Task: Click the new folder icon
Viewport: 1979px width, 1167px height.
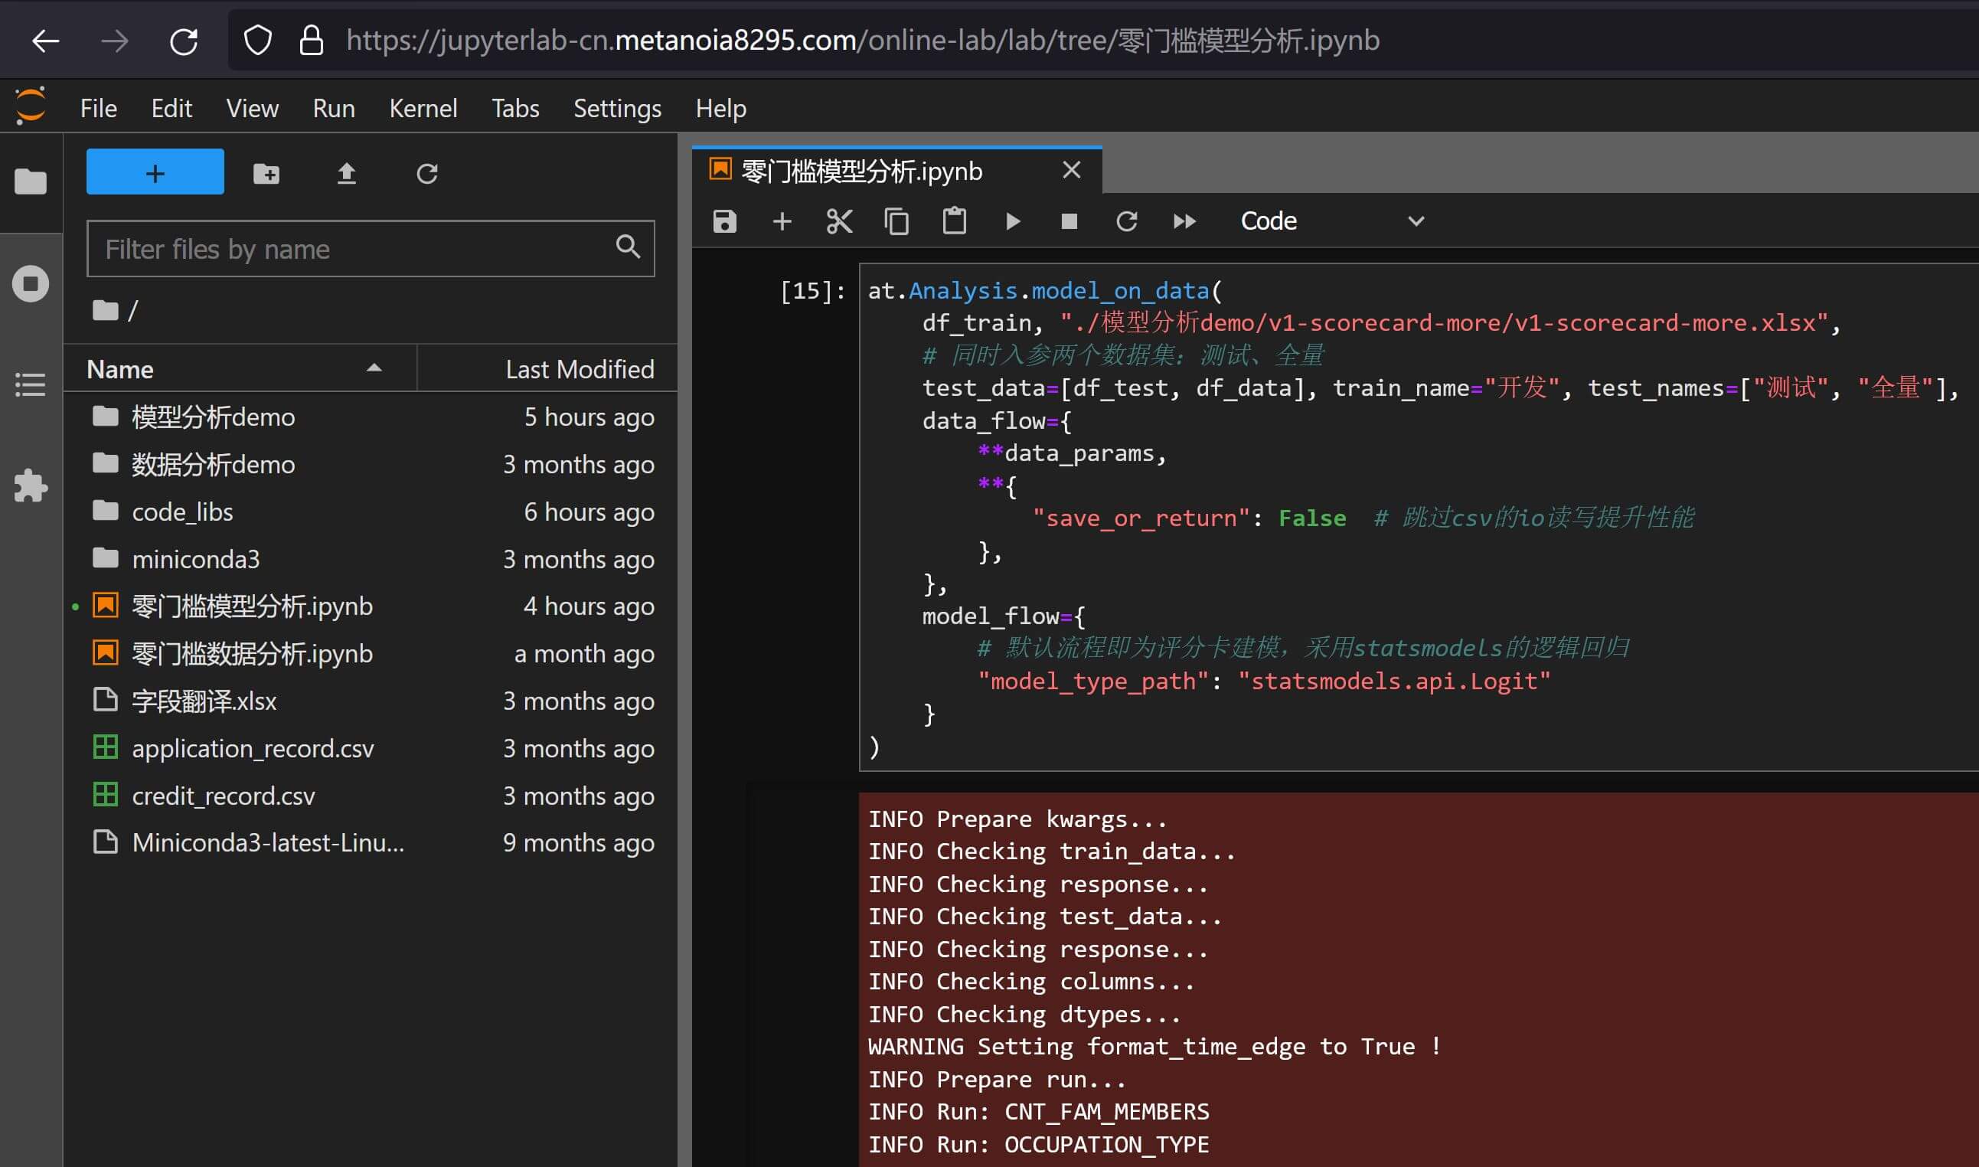Action: pos(266,173)
